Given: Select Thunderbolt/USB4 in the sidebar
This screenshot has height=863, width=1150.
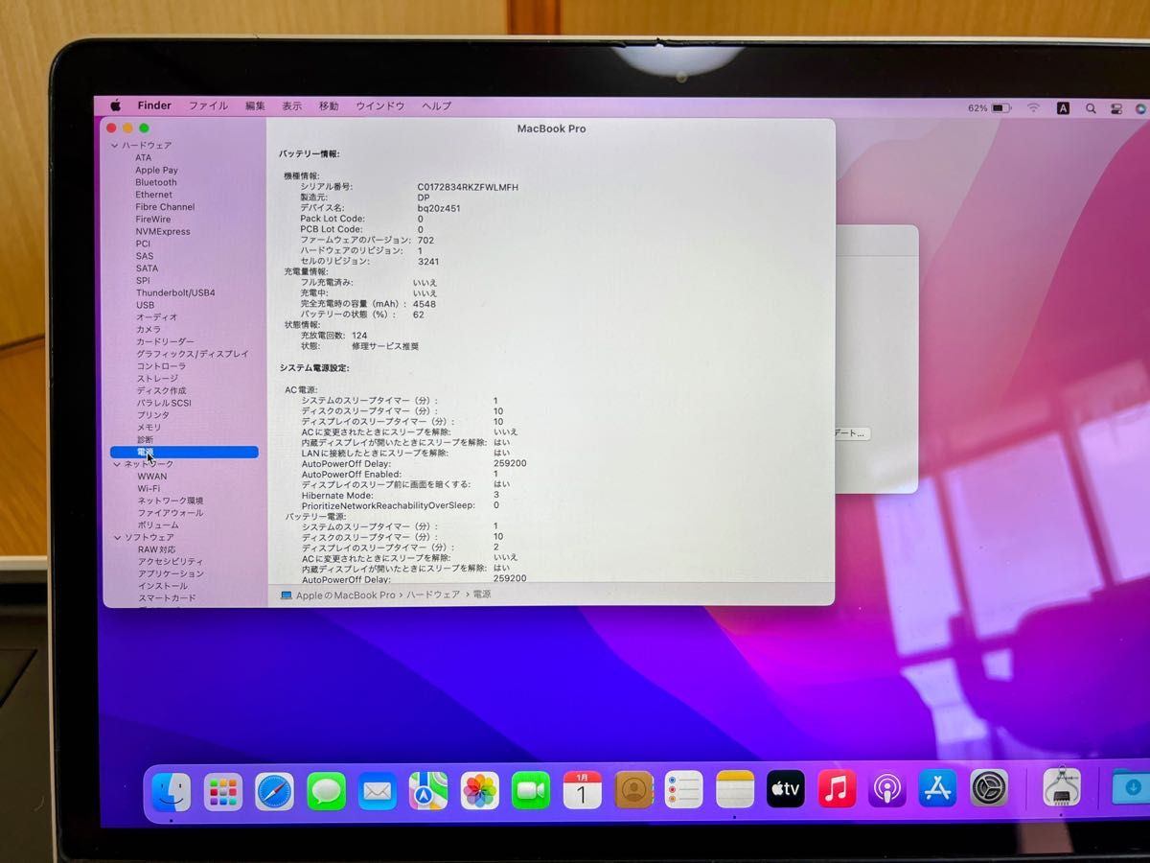Looking at the screenshot, I should point(175,292).
